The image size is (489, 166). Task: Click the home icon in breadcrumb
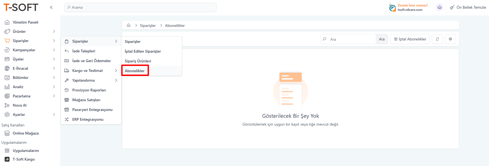pos(129,25)
